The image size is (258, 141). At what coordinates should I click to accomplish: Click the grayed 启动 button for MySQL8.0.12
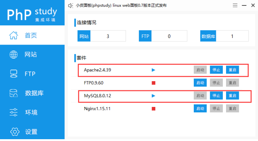(200, 96)
